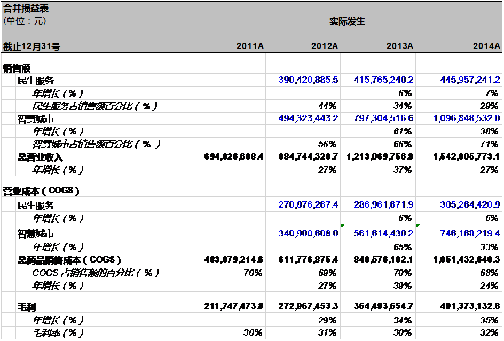The width and height of the screenshot is (504, 341).
Task: Click the green error indicator on cell 561,614,430.2
Action: coord(342,226)
